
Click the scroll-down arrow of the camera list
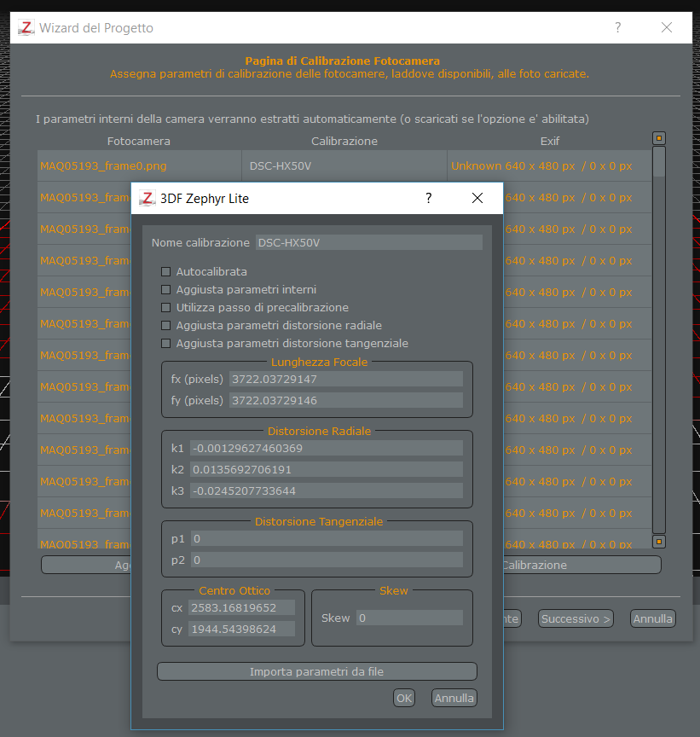click(x=659, y=542)
